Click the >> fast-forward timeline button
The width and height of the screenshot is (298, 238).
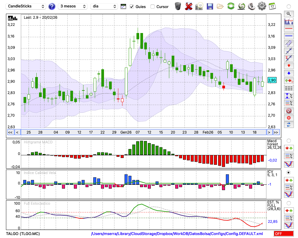tap(276, 132)
